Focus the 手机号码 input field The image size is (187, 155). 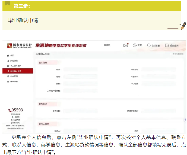80,111
